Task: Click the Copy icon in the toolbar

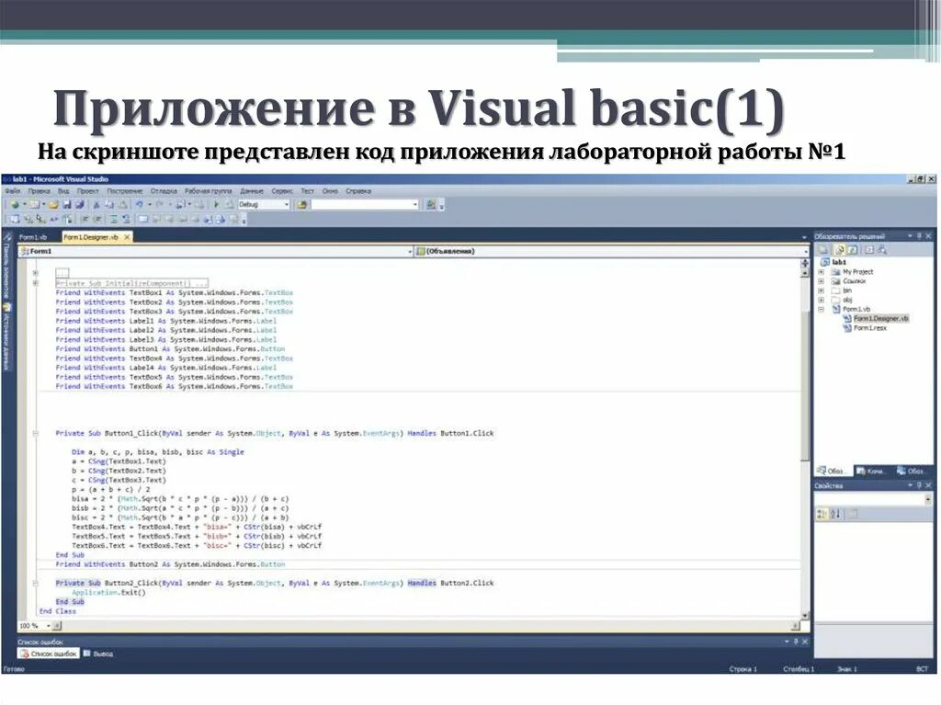Action: (108, 205)
